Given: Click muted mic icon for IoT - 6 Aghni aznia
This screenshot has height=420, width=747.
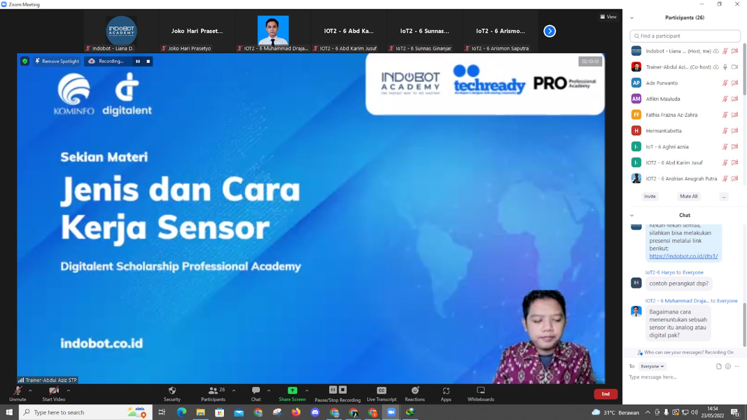Looking at the screenshot, I should click(x=725, y=147).
